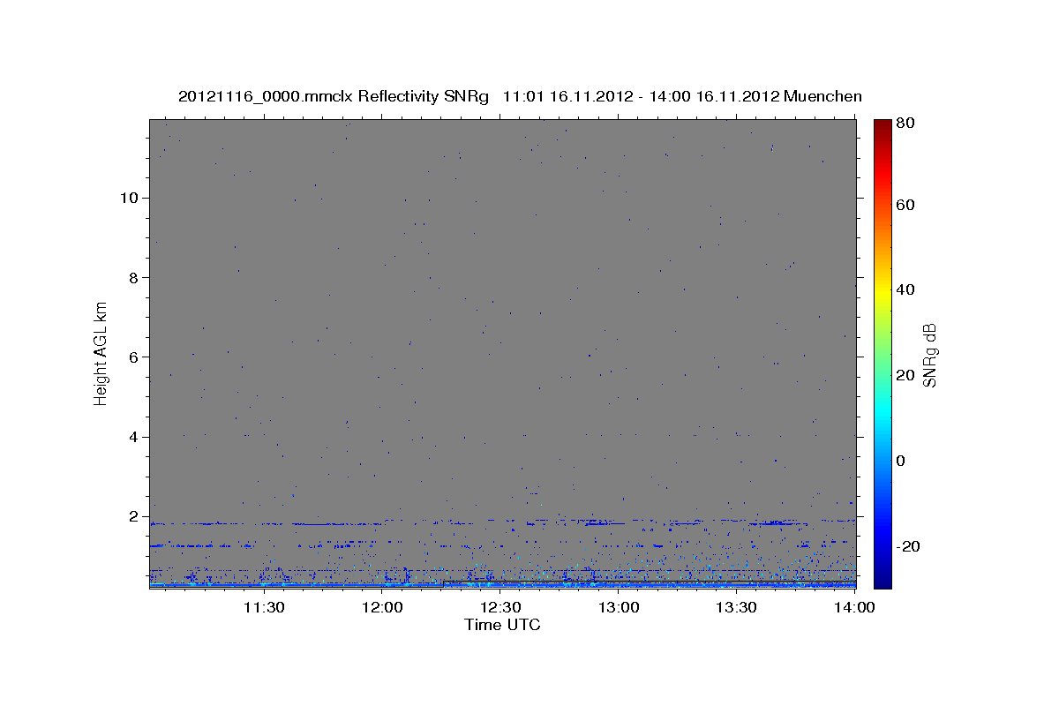Click the 'SNRg dB' colorbar label

pos(929,355)
